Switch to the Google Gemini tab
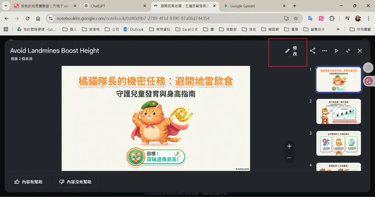This screenshot has width=375, height=197. pyautogui.click(x=254, y=6)
